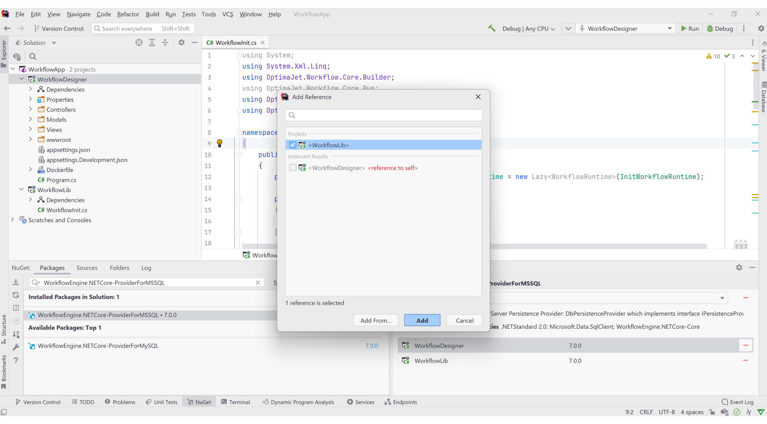
Task: Click UTF-8 encoding in status bar
Action: click(x=667, y=412)
